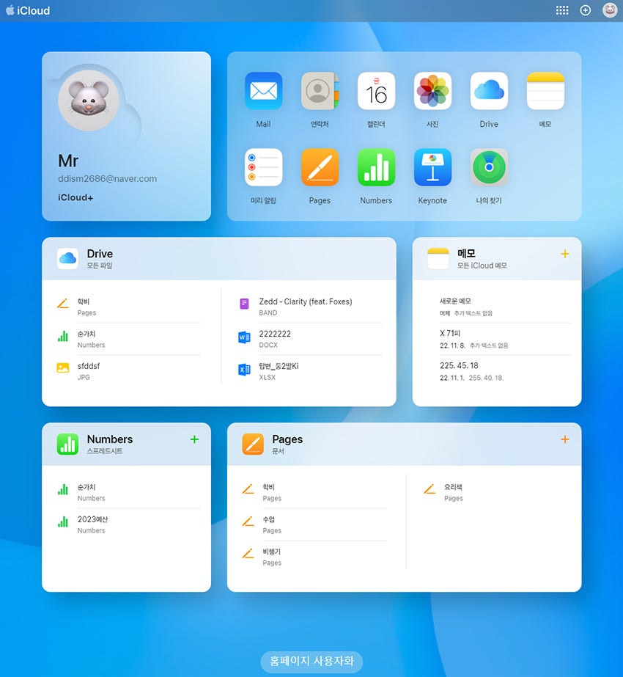Open the 미리 알림 reminders app icon
Screen dimensions: 623x677
click(x=263, y=167)
